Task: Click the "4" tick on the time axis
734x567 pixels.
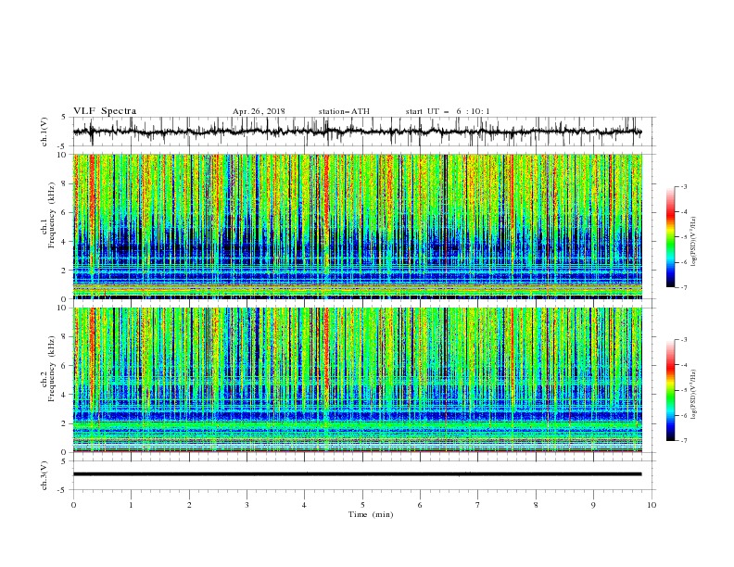Action: [x=304, y=505]
